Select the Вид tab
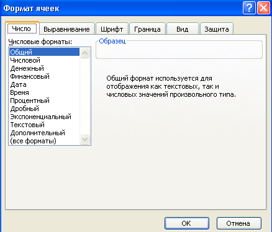This screenshot has width=272, height=232. pyautogui.click(x=183, y=29)
